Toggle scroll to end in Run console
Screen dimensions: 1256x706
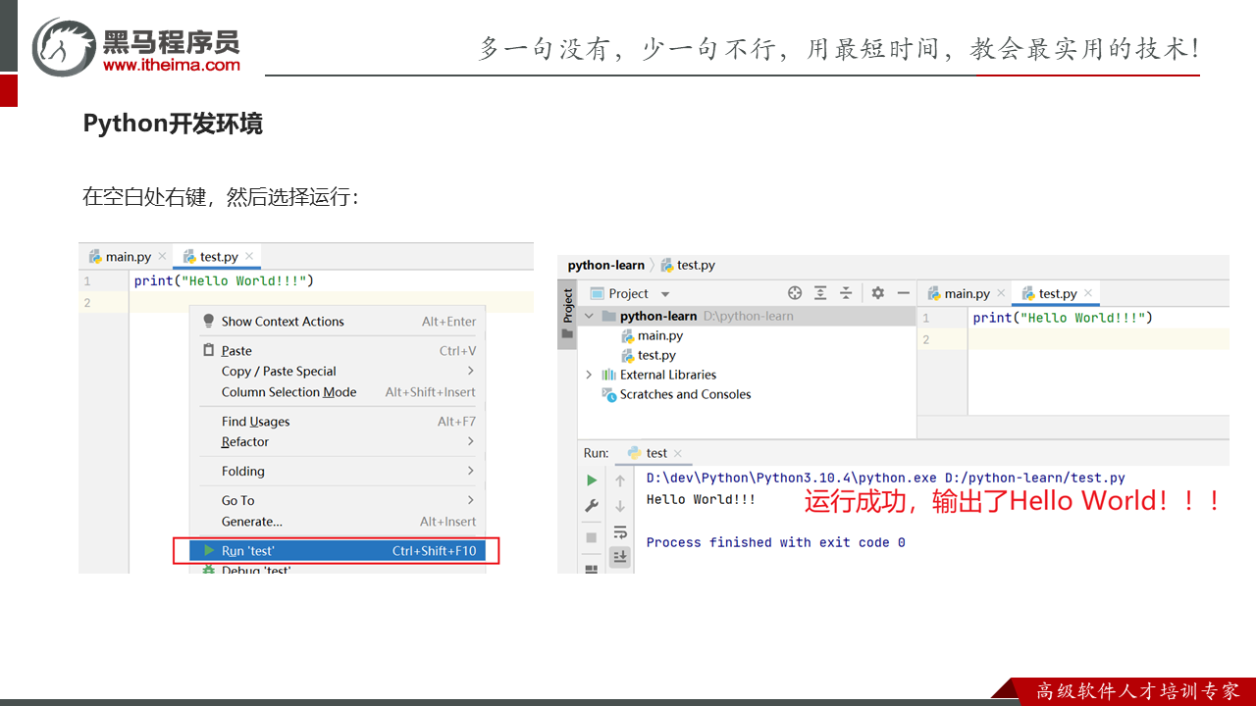point(620,557)
